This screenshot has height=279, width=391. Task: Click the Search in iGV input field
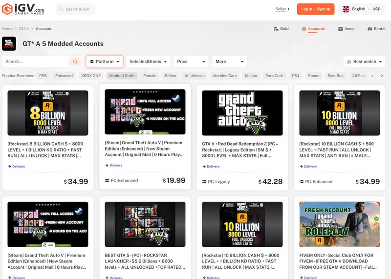point(76,9)
